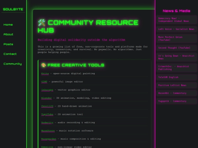Click the intro paragraph about non-corporate tools
This screenshot has height=148, width=198.
92,49
